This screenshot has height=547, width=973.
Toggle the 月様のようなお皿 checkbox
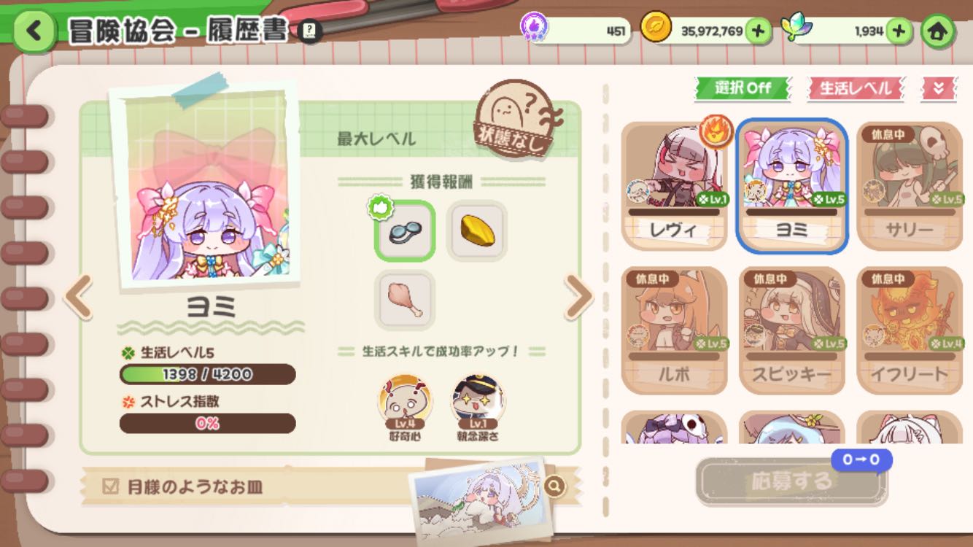pyautogui.click(x=111, y=486)
